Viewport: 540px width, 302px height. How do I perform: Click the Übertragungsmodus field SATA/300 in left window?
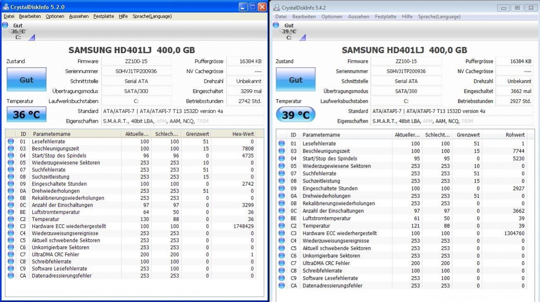(x=136, y=91)
